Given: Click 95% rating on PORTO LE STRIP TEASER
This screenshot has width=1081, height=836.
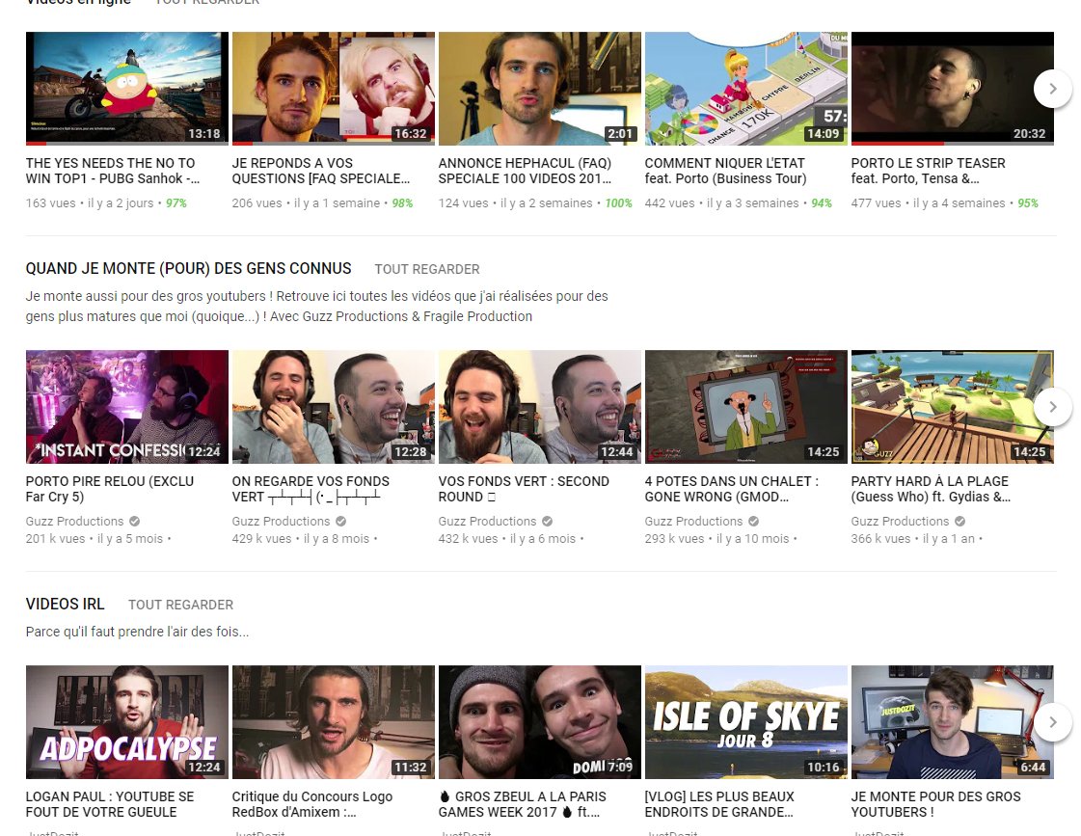Looking at the screenshot, I should [x=1028, y=203].
